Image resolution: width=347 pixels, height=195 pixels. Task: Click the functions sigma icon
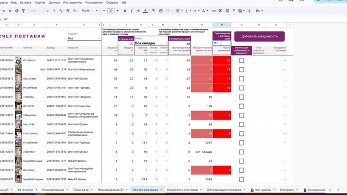[x=249, y=11]
